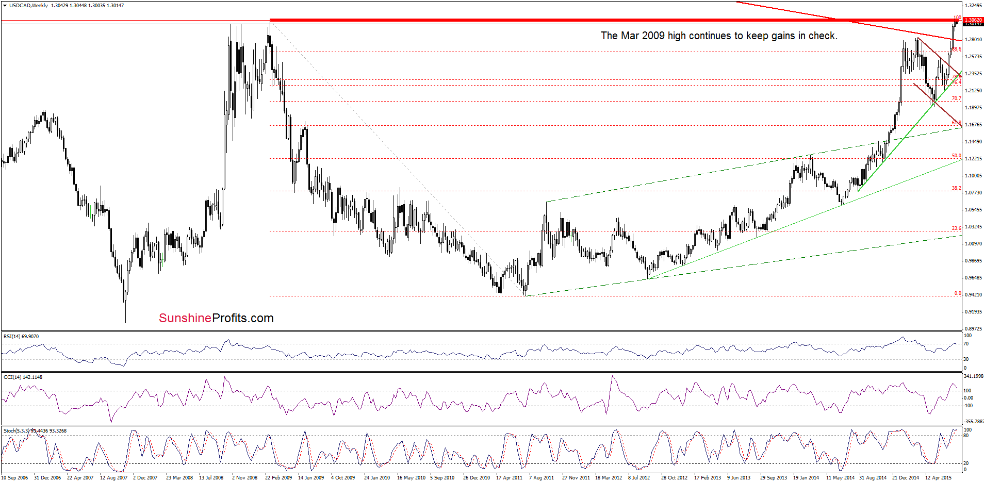Click the 1.12215 price axis label
Image resolution: width=984 pixels, height=482 pixels.
click(x=973, y=159)
